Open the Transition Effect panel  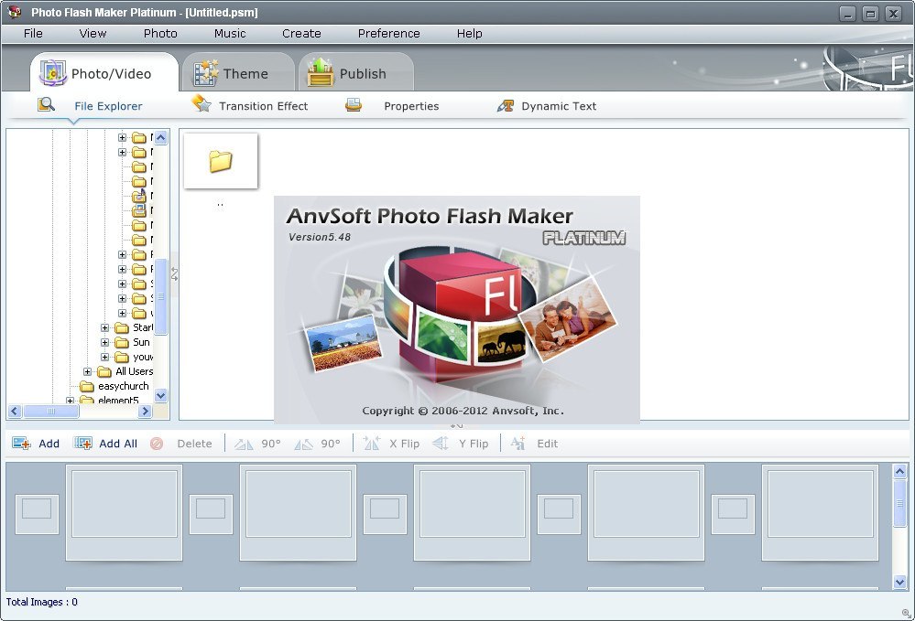[251, 106]
